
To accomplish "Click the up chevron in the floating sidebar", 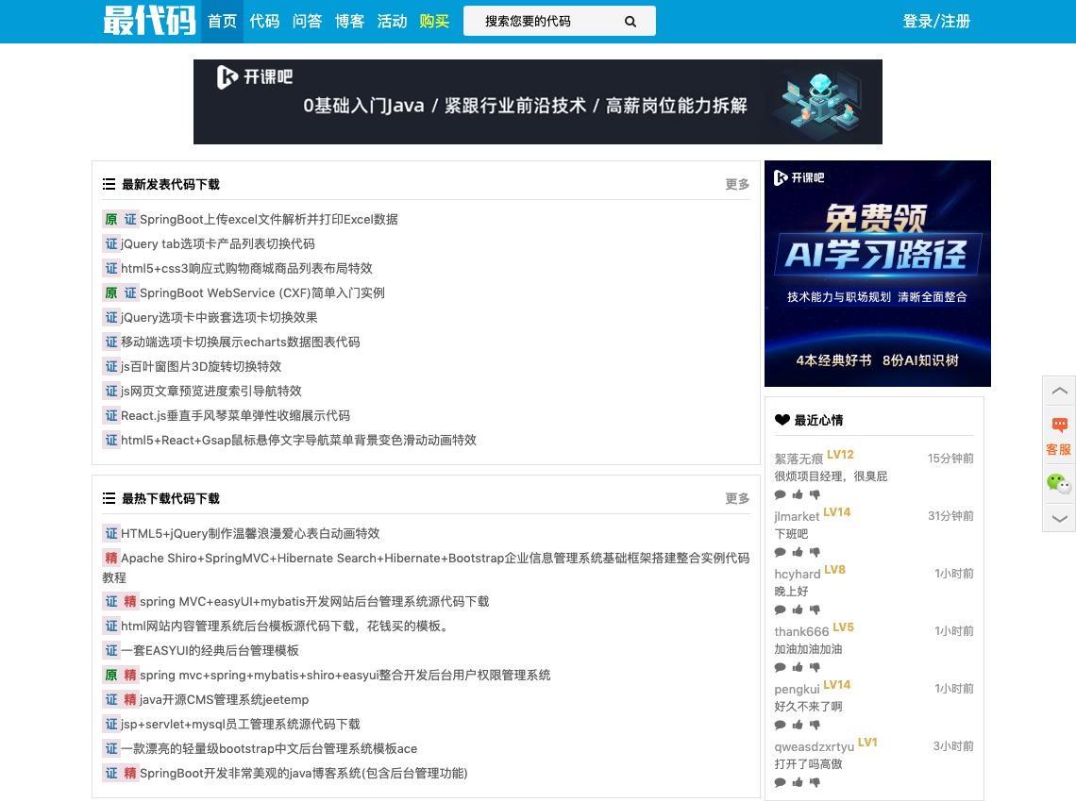I will click(x=1059, y=391).
